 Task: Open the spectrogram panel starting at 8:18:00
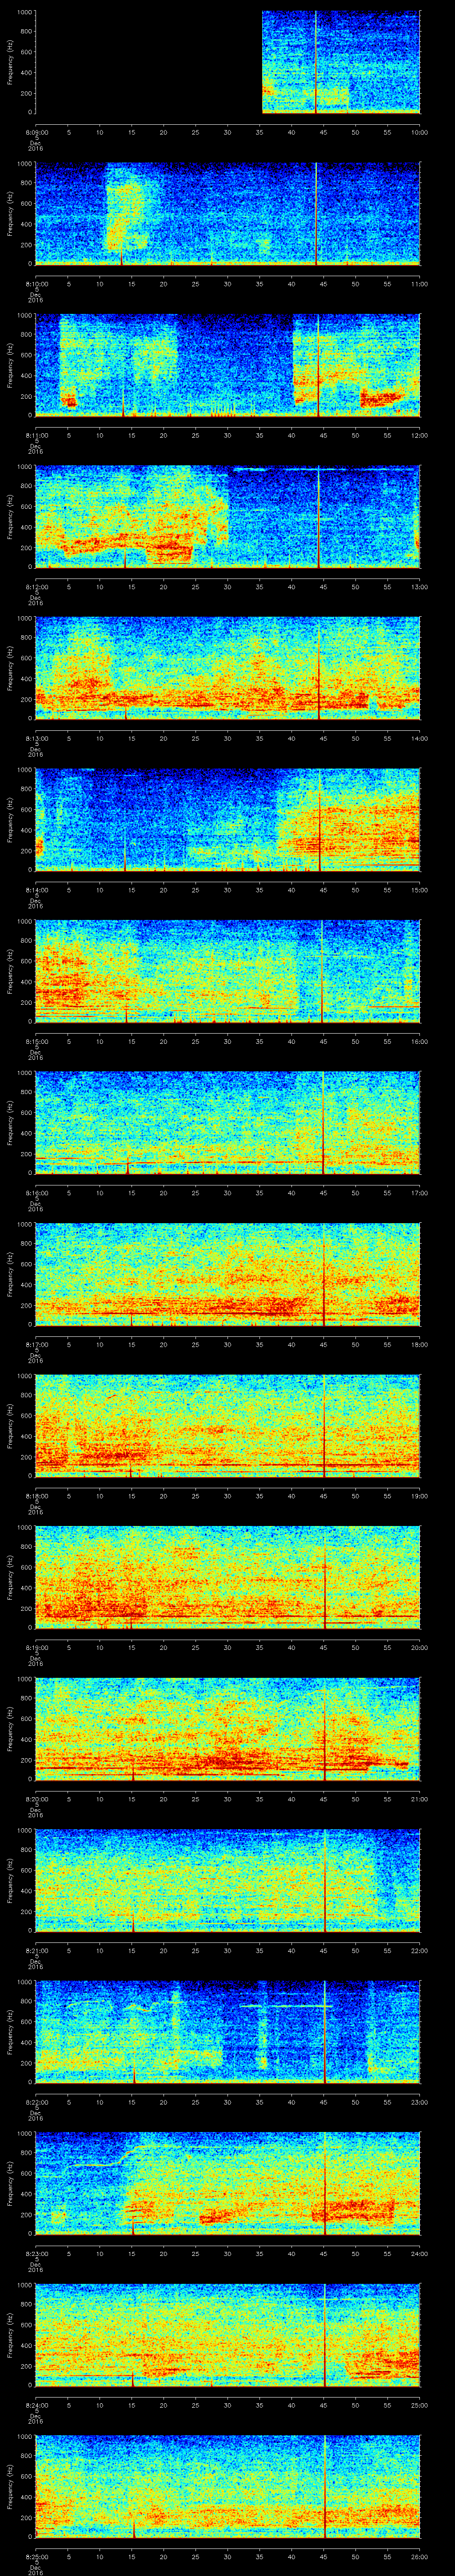pyautogui.click(x=228, y=1426)
